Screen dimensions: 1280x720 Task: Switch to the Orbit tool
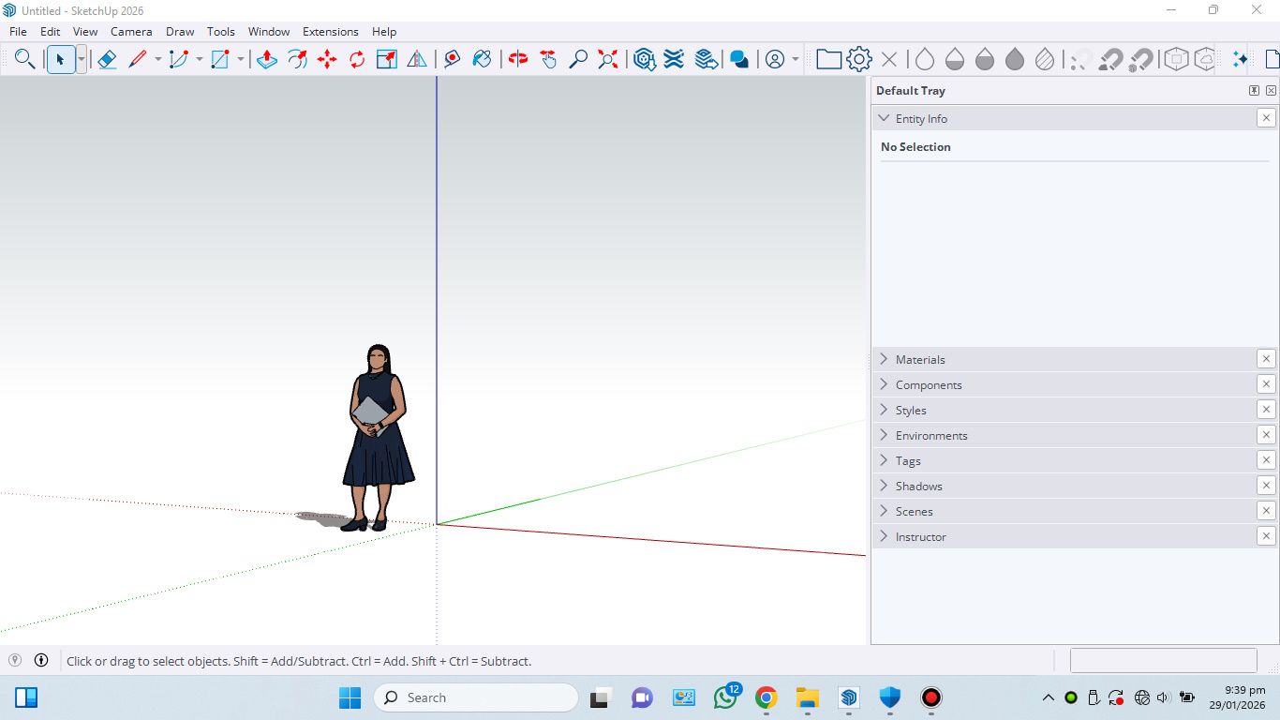point(518,59)
